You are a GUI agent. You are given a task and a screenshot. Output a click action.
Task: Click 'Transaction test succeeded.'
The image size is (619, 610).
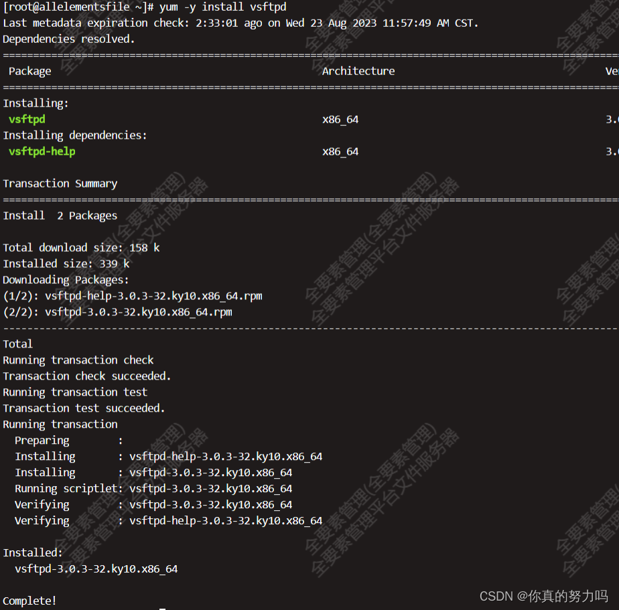(84, 408)
